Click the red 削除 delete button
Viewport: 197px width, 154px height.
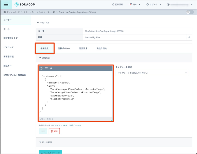(54, 131)
